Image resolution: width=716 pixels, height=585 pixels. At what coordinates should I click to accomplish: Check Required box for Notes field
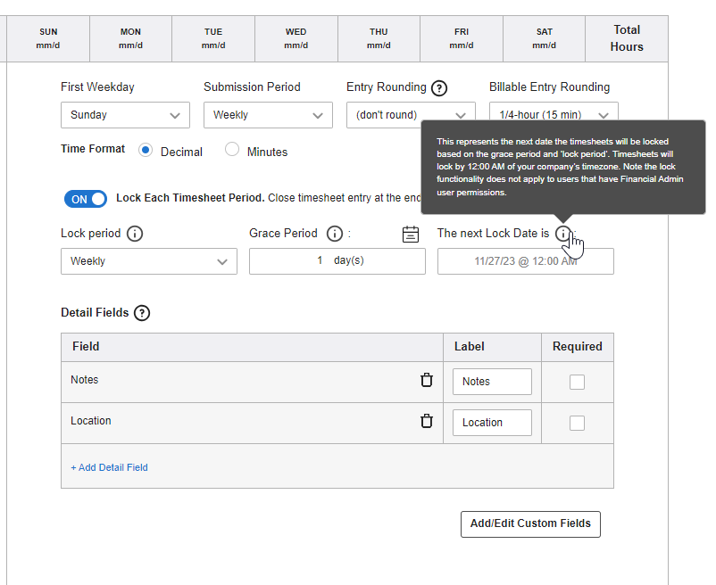(x=577, y=382)
